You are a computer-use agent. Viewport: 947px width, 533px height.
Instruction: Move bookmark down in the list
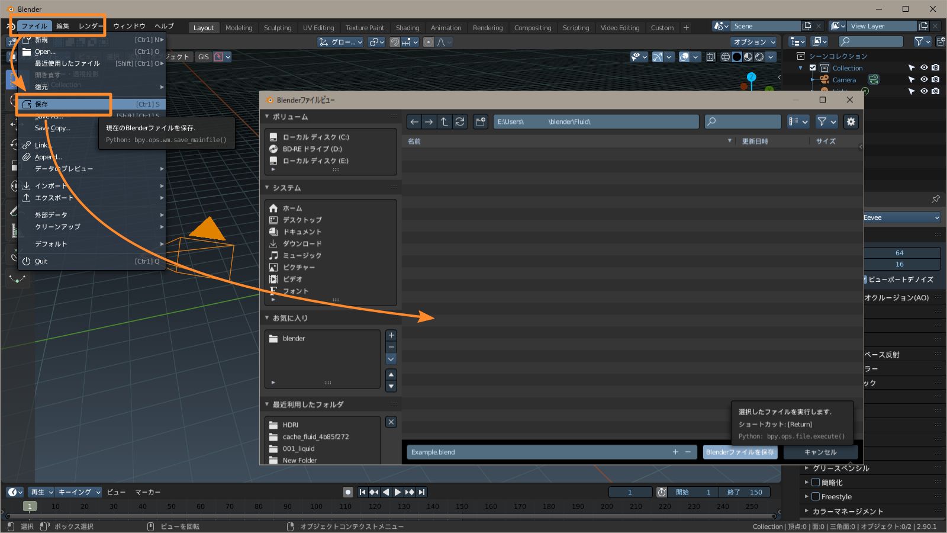tap(391, 386)
